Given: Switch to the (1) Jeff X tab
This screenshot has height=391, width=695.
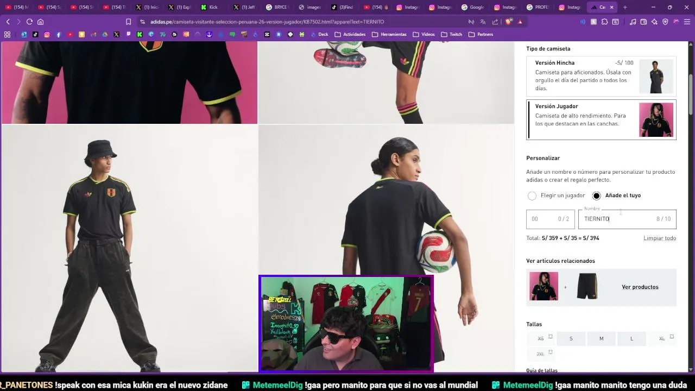Looking at the screenshot, I should 244,7.
